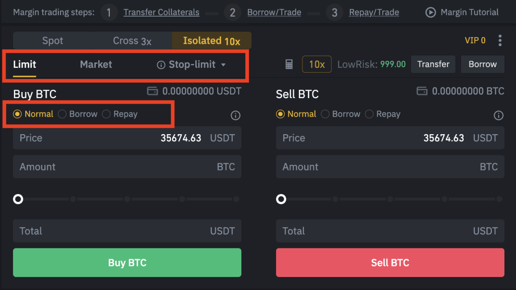The image size is (516, 290).
Task: Click the Buy side amount slider handle
Action: click(18, 199)
